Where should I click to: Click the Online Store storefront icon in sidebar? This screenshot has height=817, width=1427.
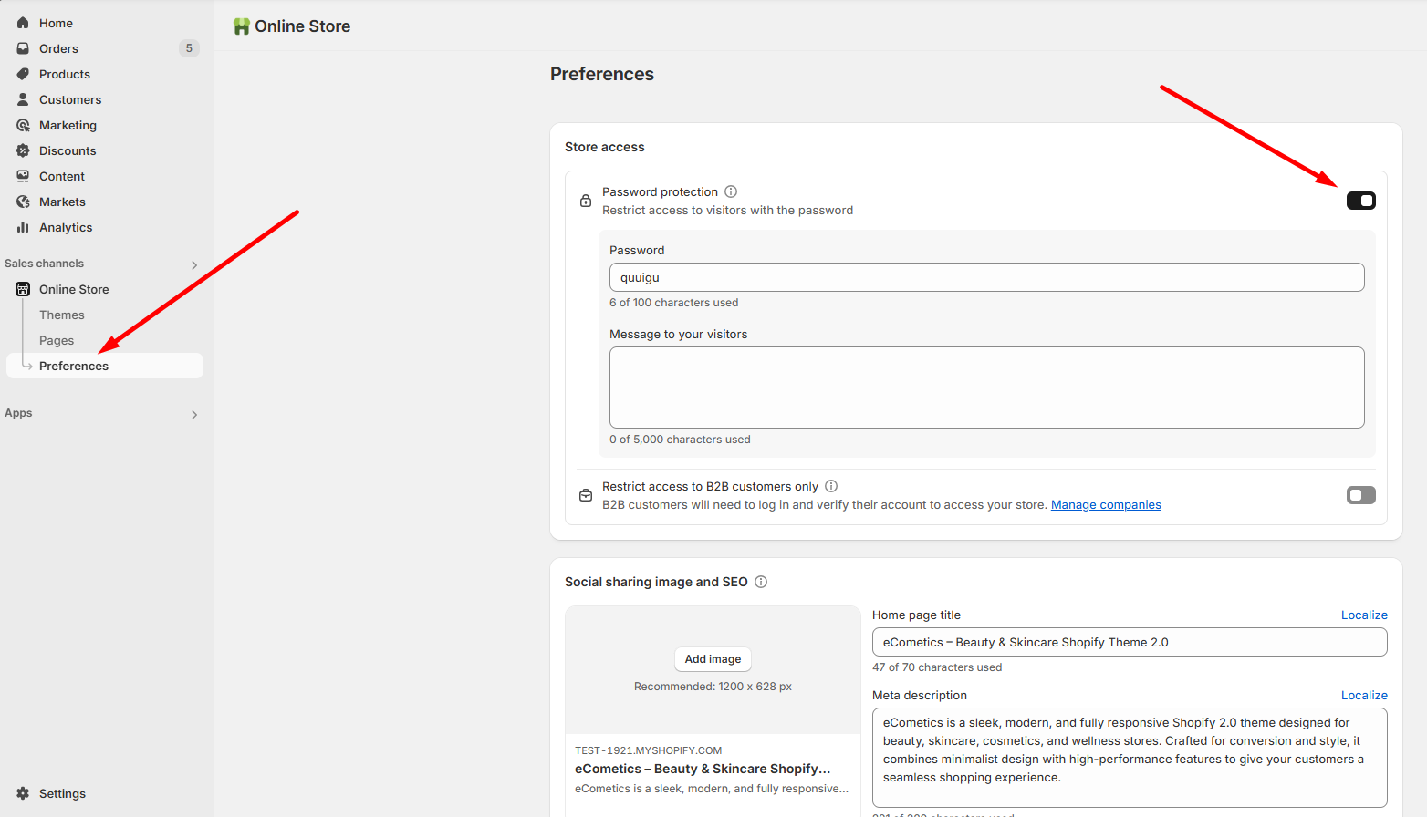click(23, 289)
